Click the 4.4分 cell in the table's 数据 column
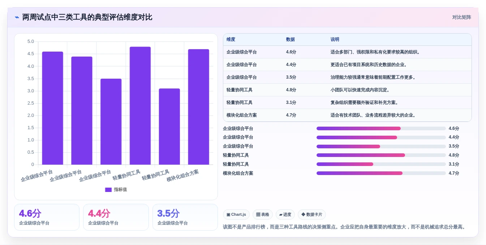 (x=291, y=65)
